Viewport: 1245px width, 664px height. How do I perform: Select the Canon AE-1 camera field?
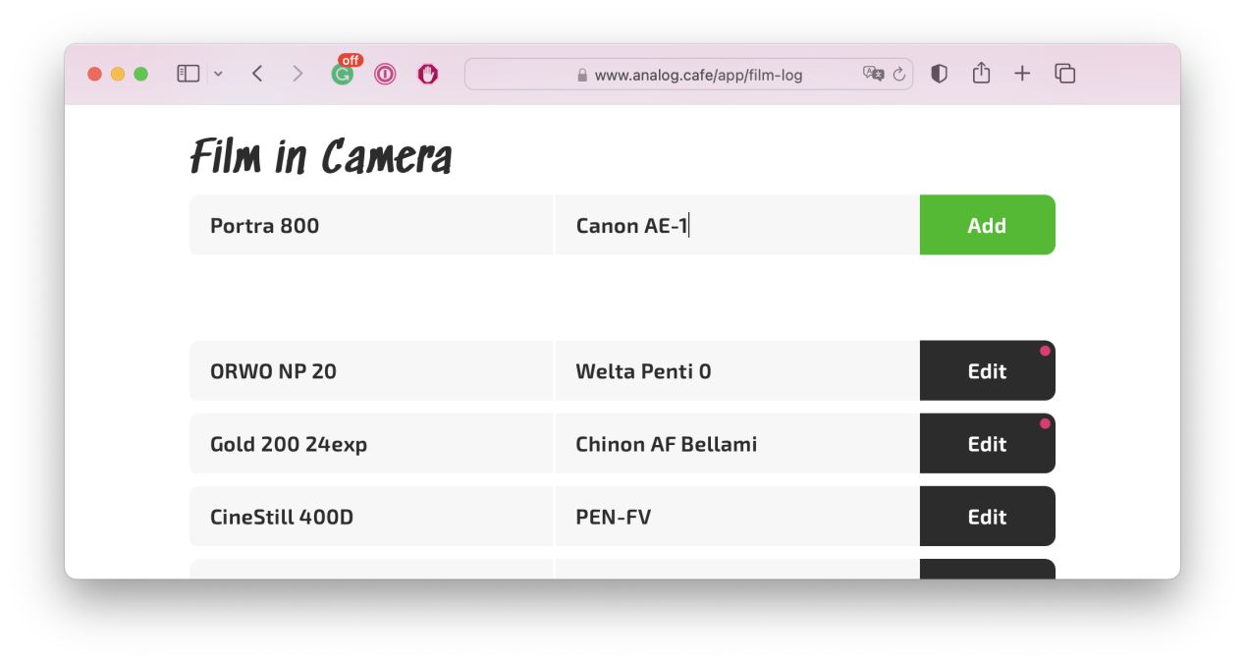coord(736,225)
